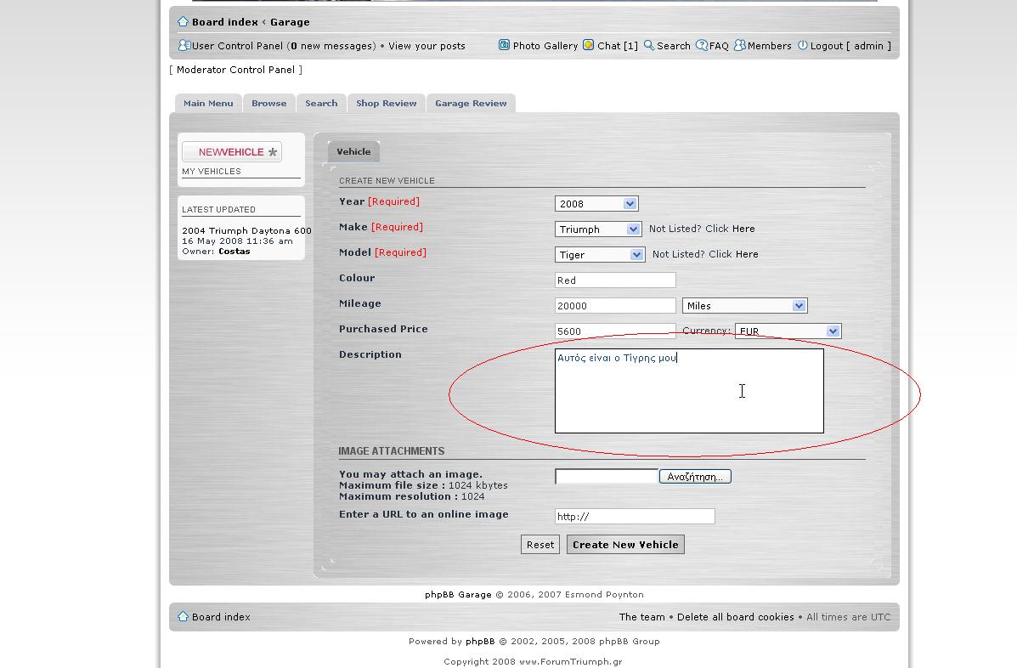Open the Make dropdown showing Triumph
This screenshot has height=668, width=1017.
(x=633, y=229)
